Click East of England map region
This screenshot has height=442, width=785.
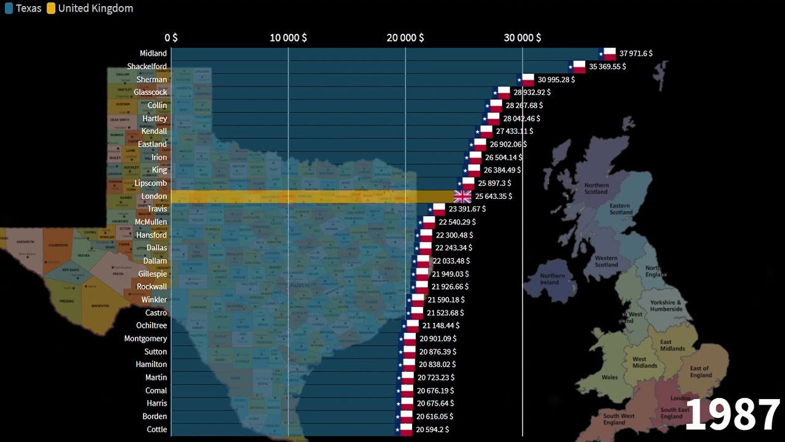point(700,371)
